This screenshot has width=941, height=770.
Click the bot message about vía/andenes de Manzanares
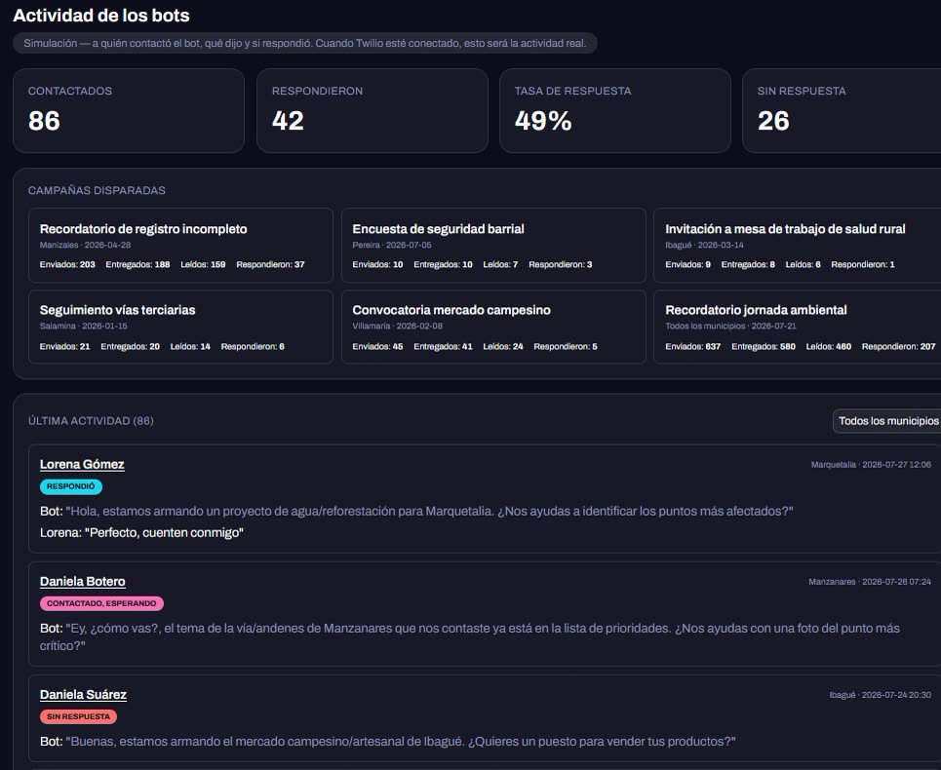point(470,636)
